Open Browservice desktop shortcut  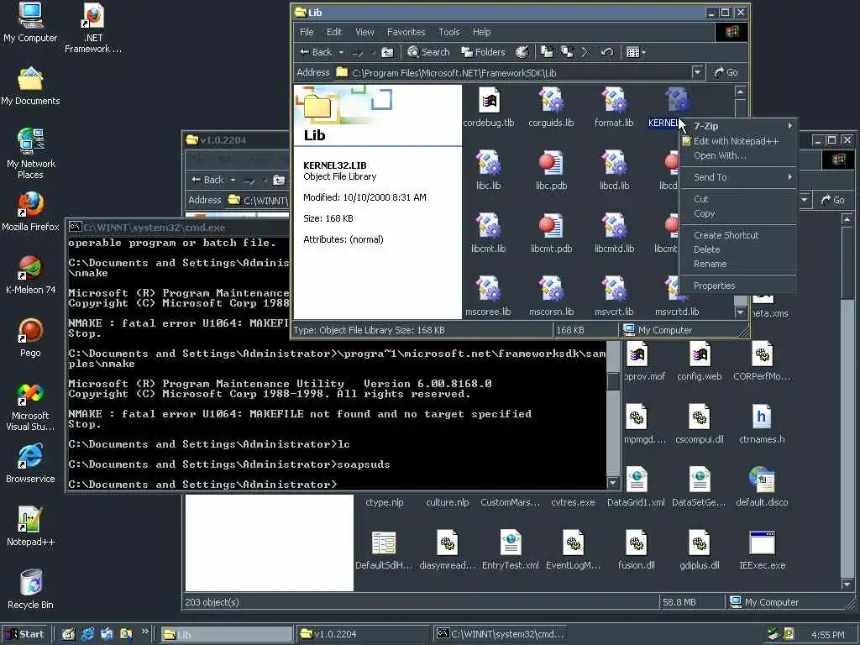pyautogui.click(x=30, y=464)
